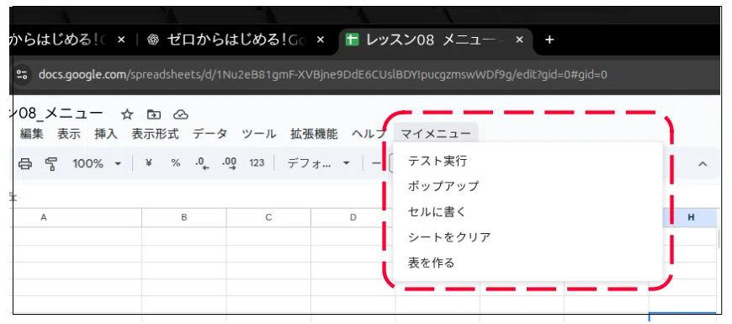
Task: Choose シートをクリア from マイメニュー
Action: pyautogui.click(x=528, y=237)
